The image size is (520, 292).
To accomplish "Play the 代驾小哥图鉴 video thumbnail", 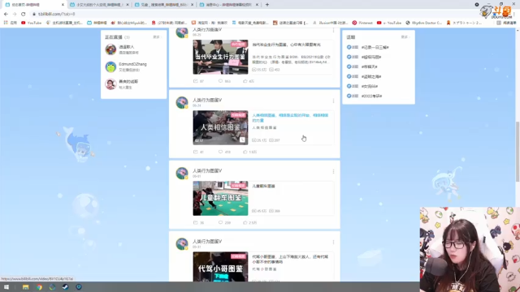I will (x=220, y=267).
